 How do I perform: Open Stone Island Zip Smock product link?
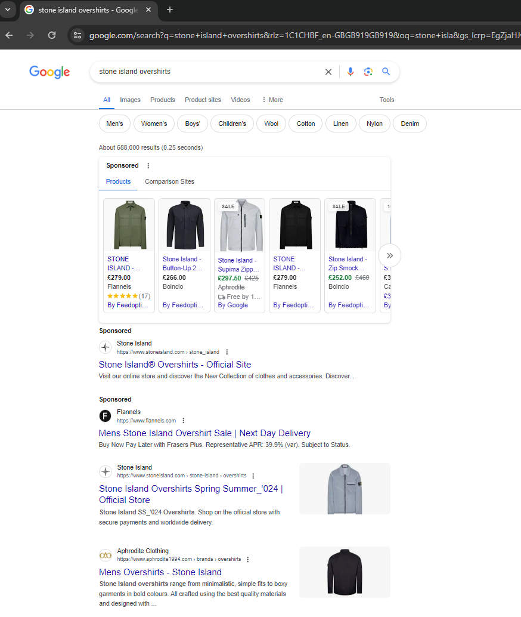pyautogui.click(x=348, y=264)
